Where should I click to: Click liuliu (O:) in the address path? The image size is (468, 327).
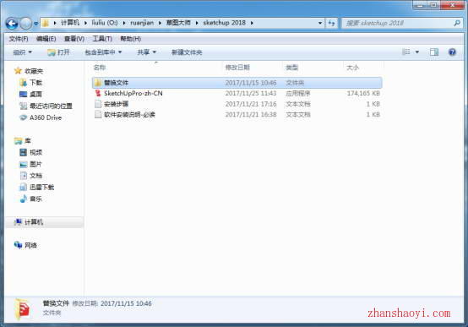pyautogui.click(x=105, y=23)
